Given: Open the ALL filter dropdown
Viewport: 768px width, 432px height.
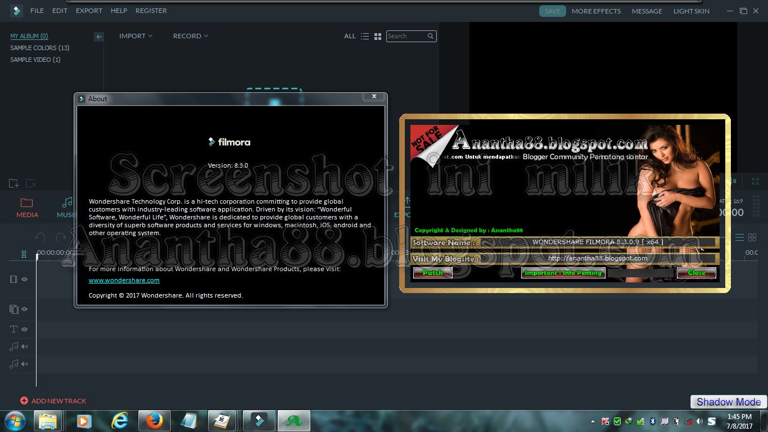Looking at the screenshot, I should pyautogui.click(x=350, y=36).
